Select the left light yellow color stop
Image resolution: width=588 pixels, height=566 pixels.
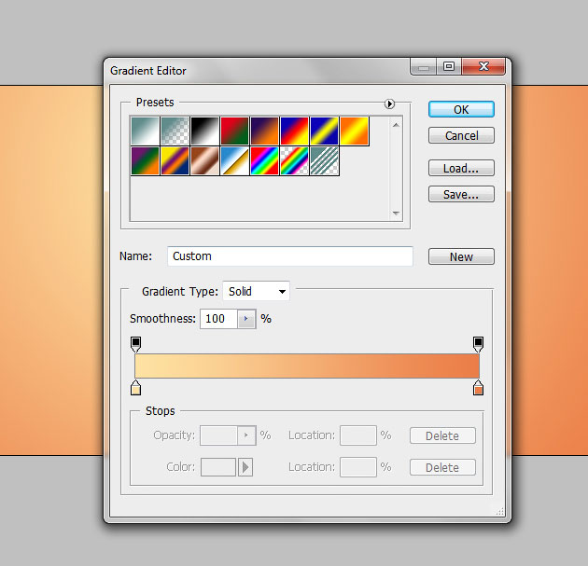click(x=135, y=388)
